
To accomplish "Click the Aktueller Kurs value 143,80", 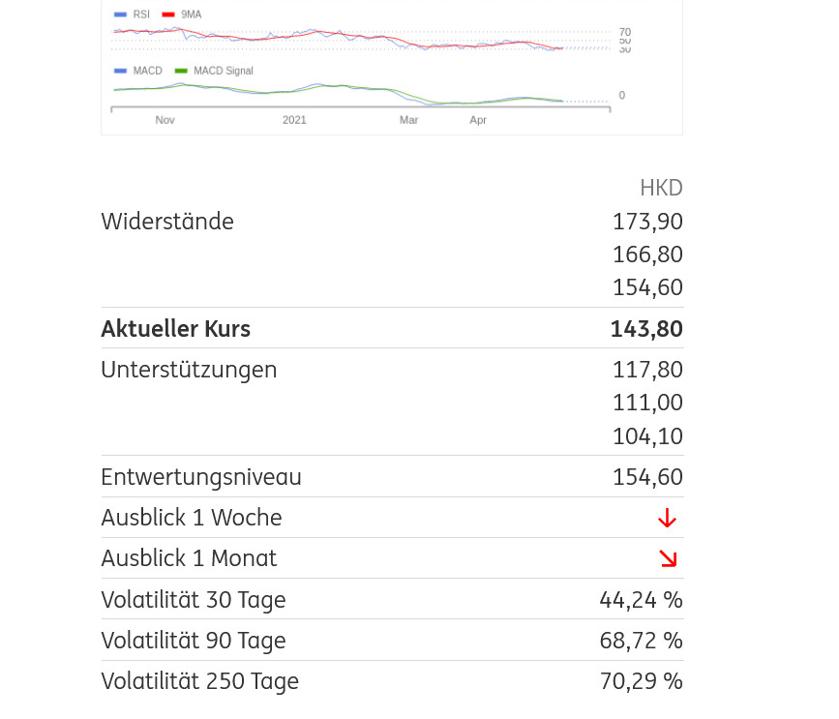I will click(646, 329).
